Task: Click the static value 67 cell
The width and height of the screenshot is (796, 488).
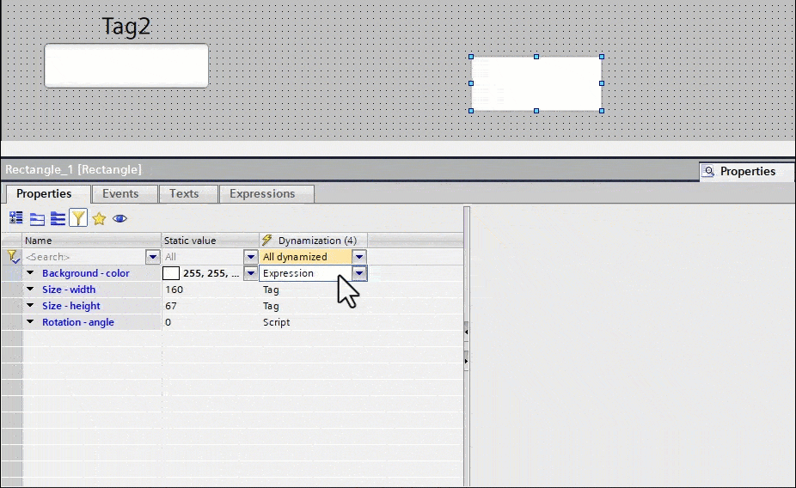Action: point(210,306)
